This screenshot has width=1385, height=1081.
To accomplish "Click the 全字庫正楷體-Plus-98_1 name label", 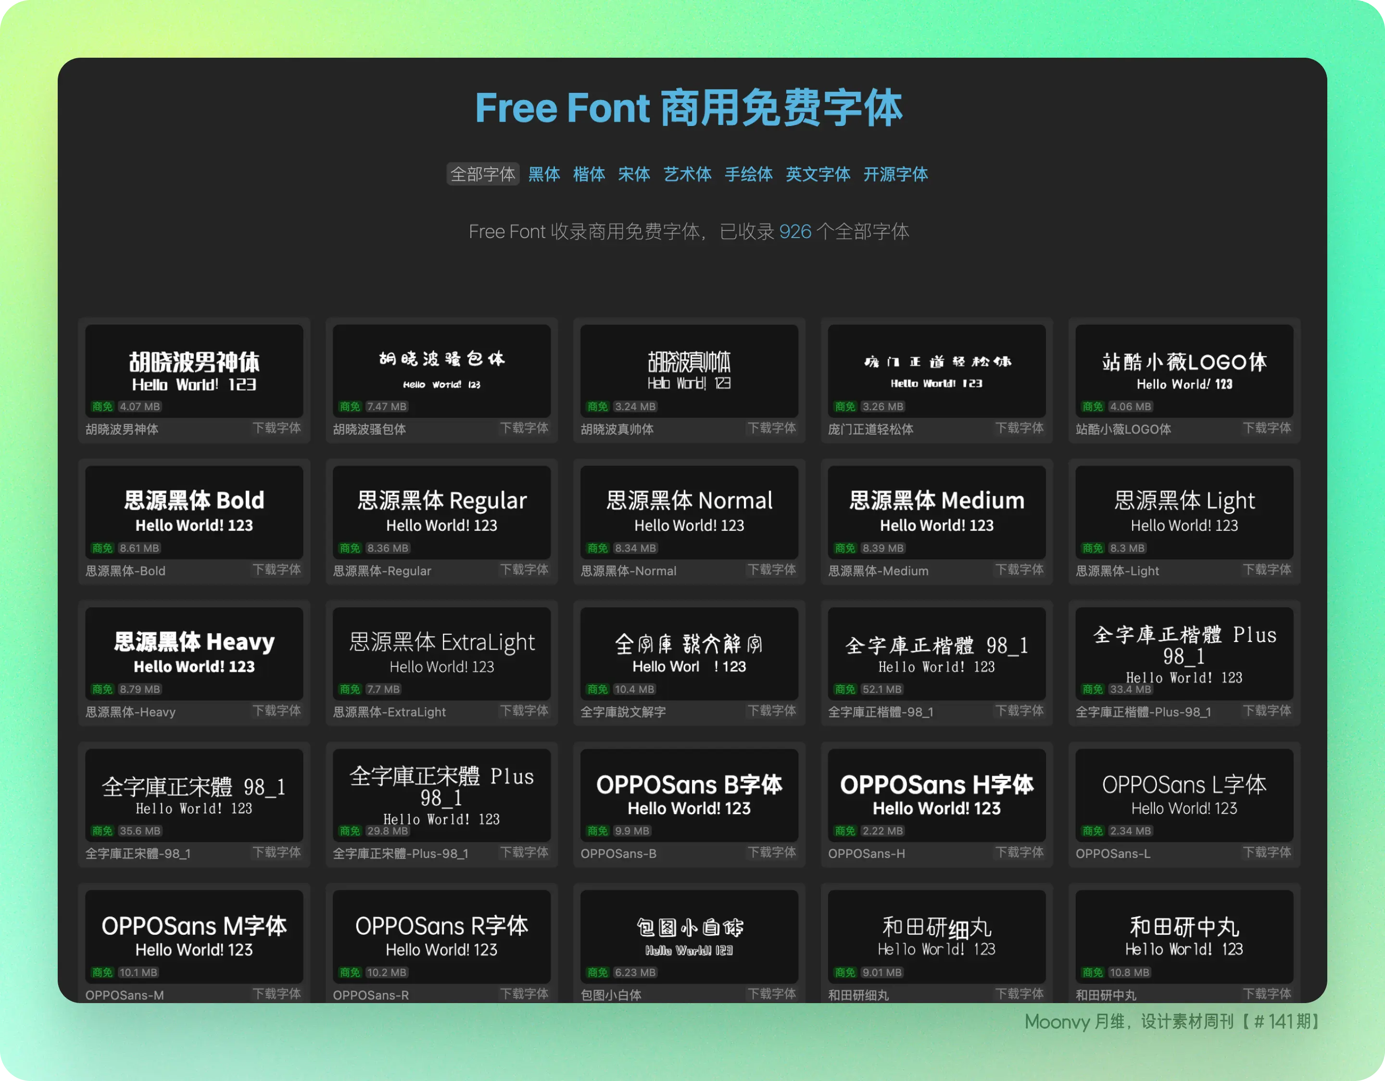I will 1144,712.
